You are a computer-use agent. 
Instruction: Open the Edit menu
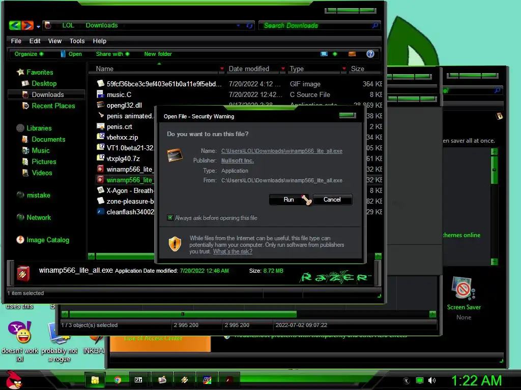pos(35,41)
